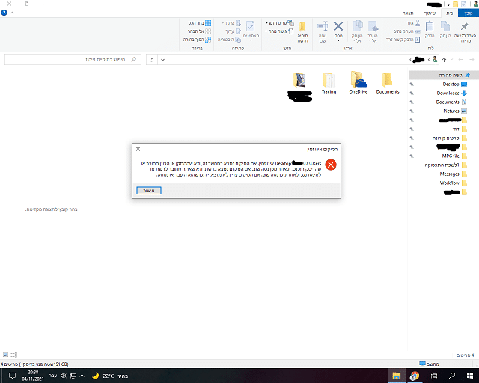The image size is (479, 383).
Task: Click Properties (מאפיינים) checkmark icon
Action: [251, 27]
